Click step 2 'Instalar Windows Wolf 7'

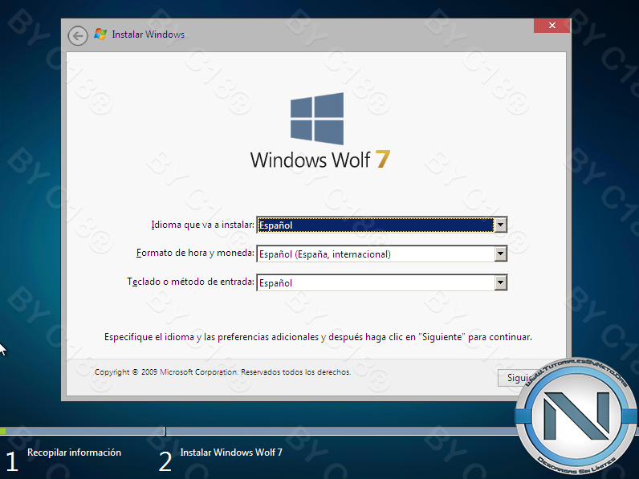(231, 453)
